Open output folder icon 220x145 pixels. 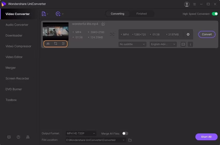tap(130, 140)
